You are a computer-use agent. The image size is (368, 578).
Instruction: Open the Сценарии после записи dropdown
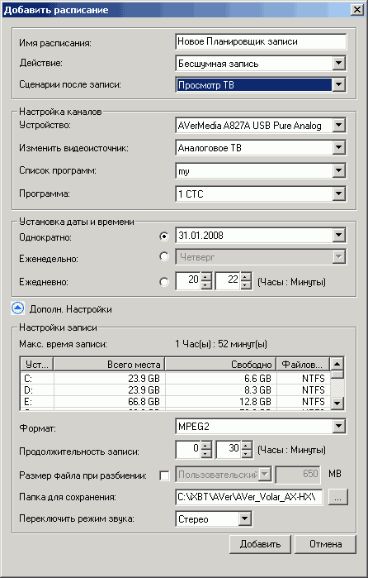(338, 85)
